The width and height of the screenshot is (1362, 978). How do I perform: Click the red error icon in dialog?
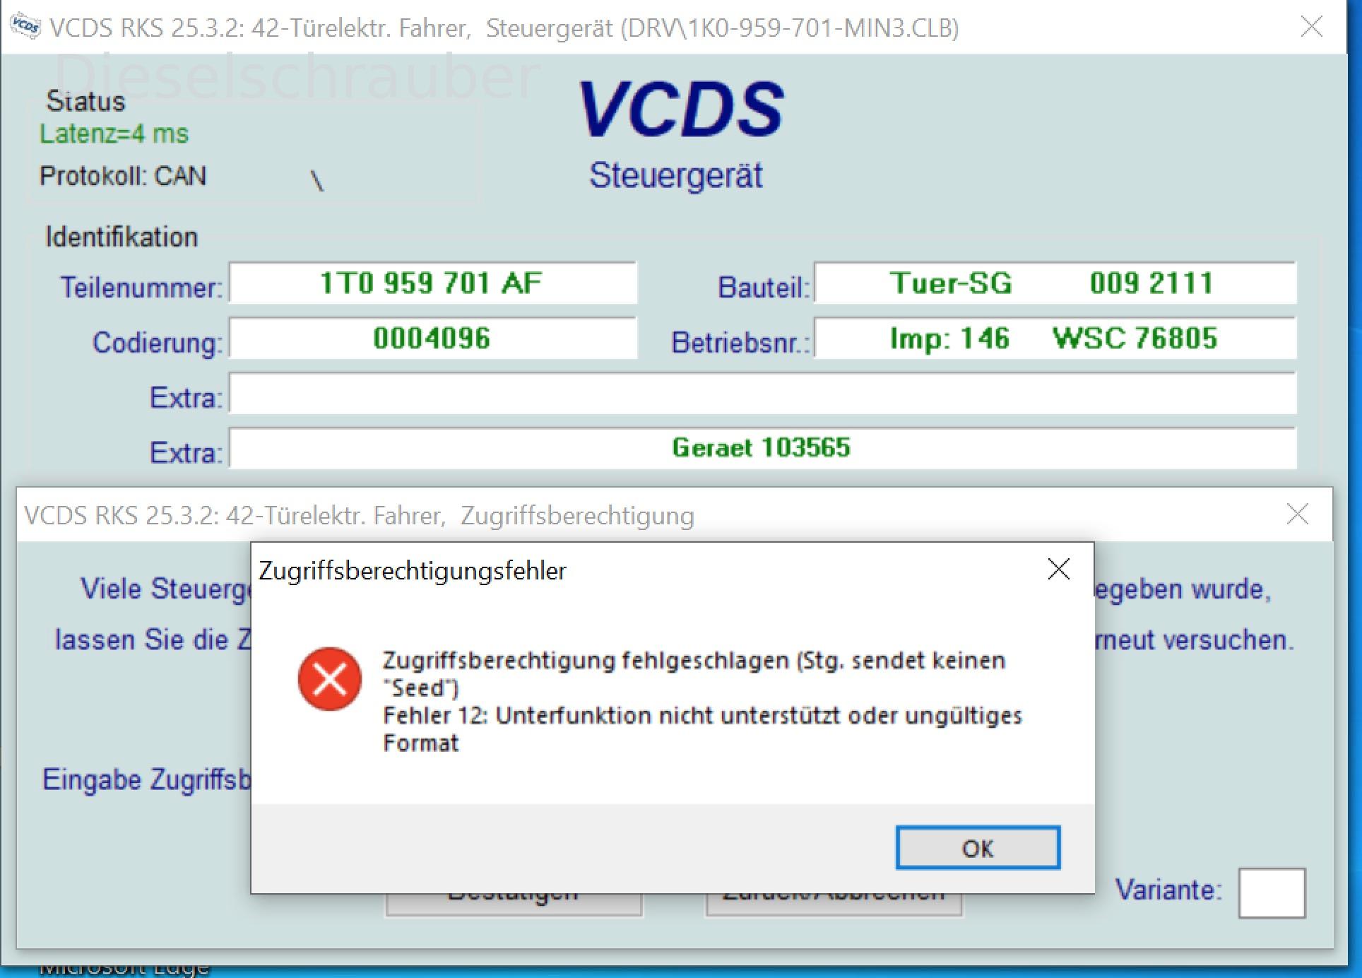[330, 679]
